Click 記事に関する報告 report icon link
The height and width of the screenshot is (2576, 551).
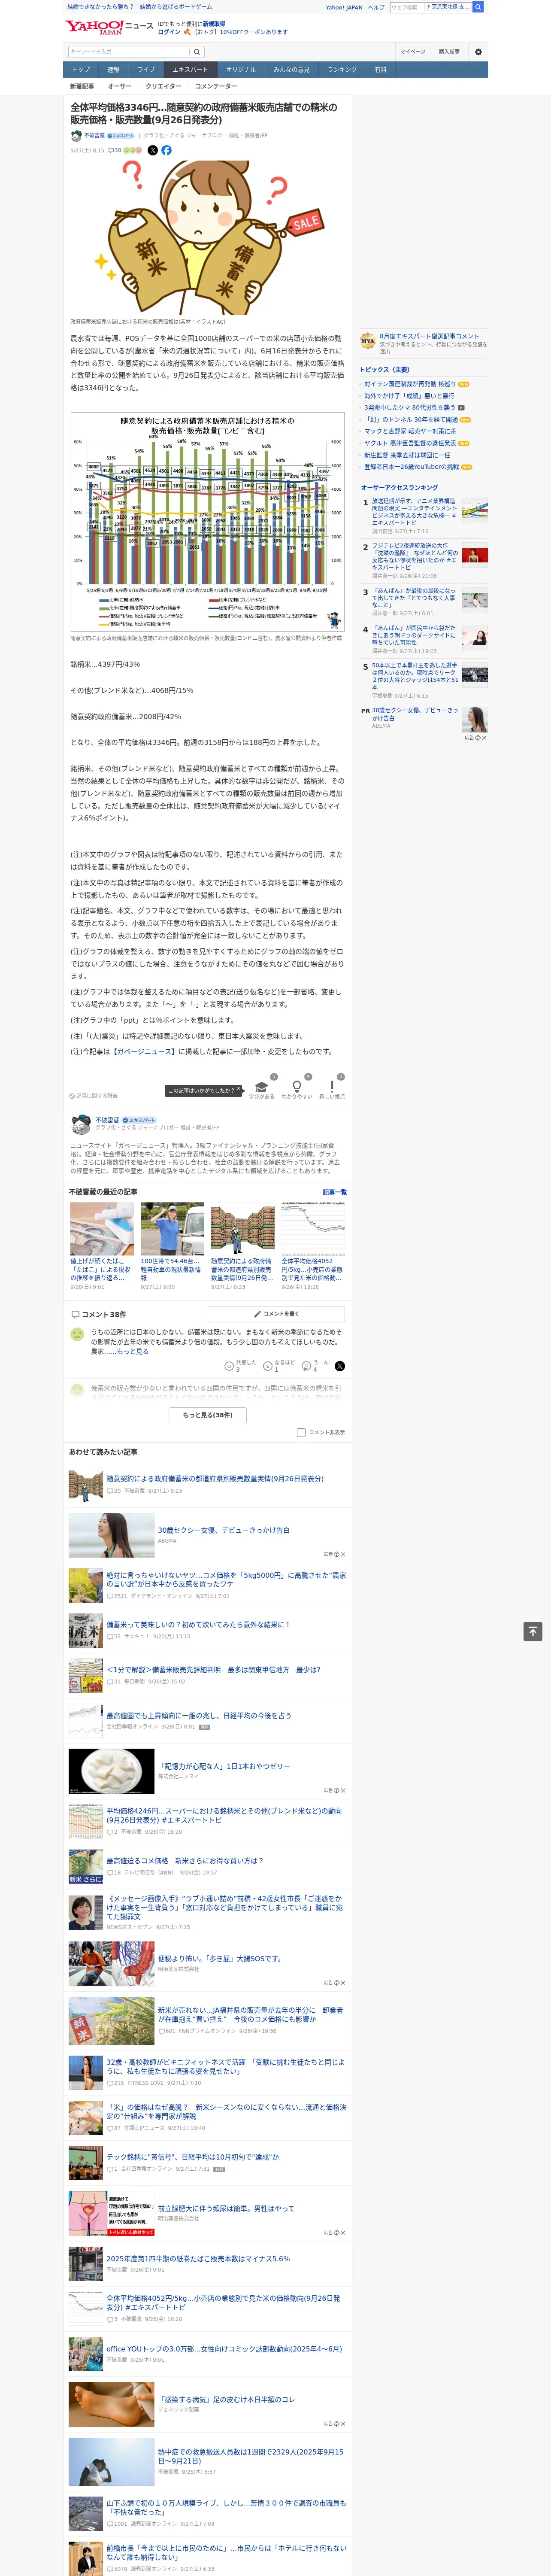93,1096
